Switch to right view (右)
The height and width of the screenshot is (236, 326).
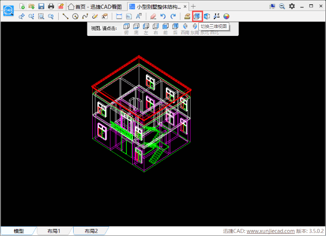point(156,29)
